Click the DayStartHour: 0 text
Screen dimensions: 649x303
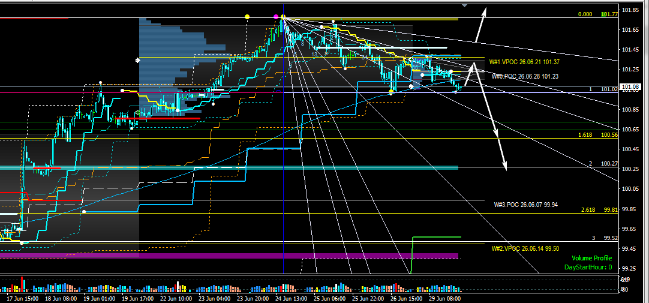click(588, 268)
